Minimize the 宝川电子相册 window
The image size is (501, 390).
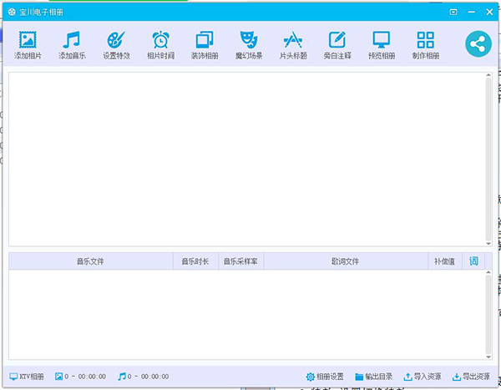coord(471,13)
